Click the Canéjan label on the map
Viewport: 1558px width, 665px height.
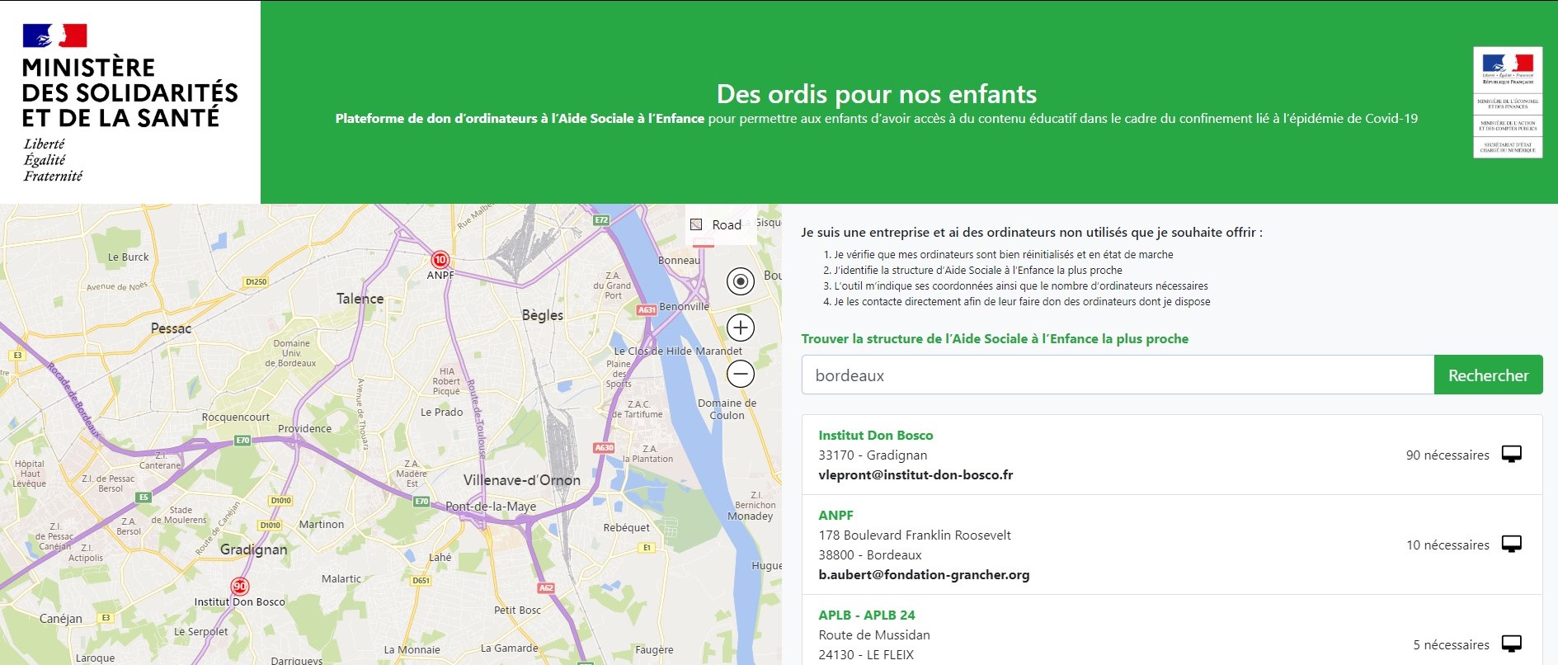click(x=61, y=618)
